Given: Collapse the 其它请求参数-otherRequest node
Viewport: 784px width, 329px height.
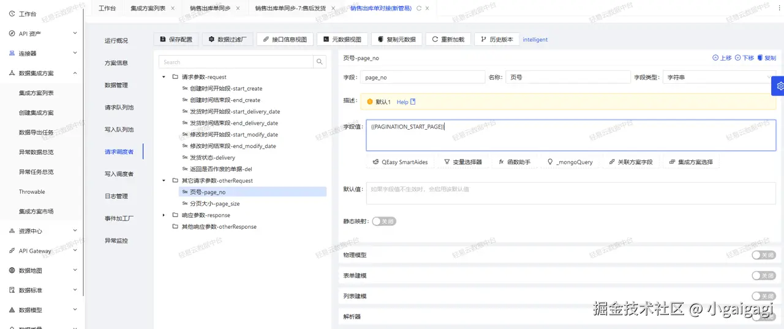Looking at the screenshot, I should click(164, 181).
